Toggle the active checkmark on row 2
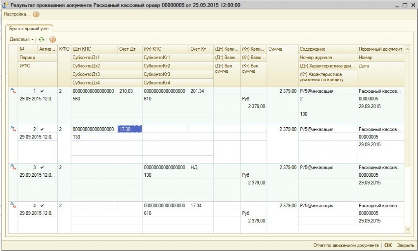 tap(42, 129)
